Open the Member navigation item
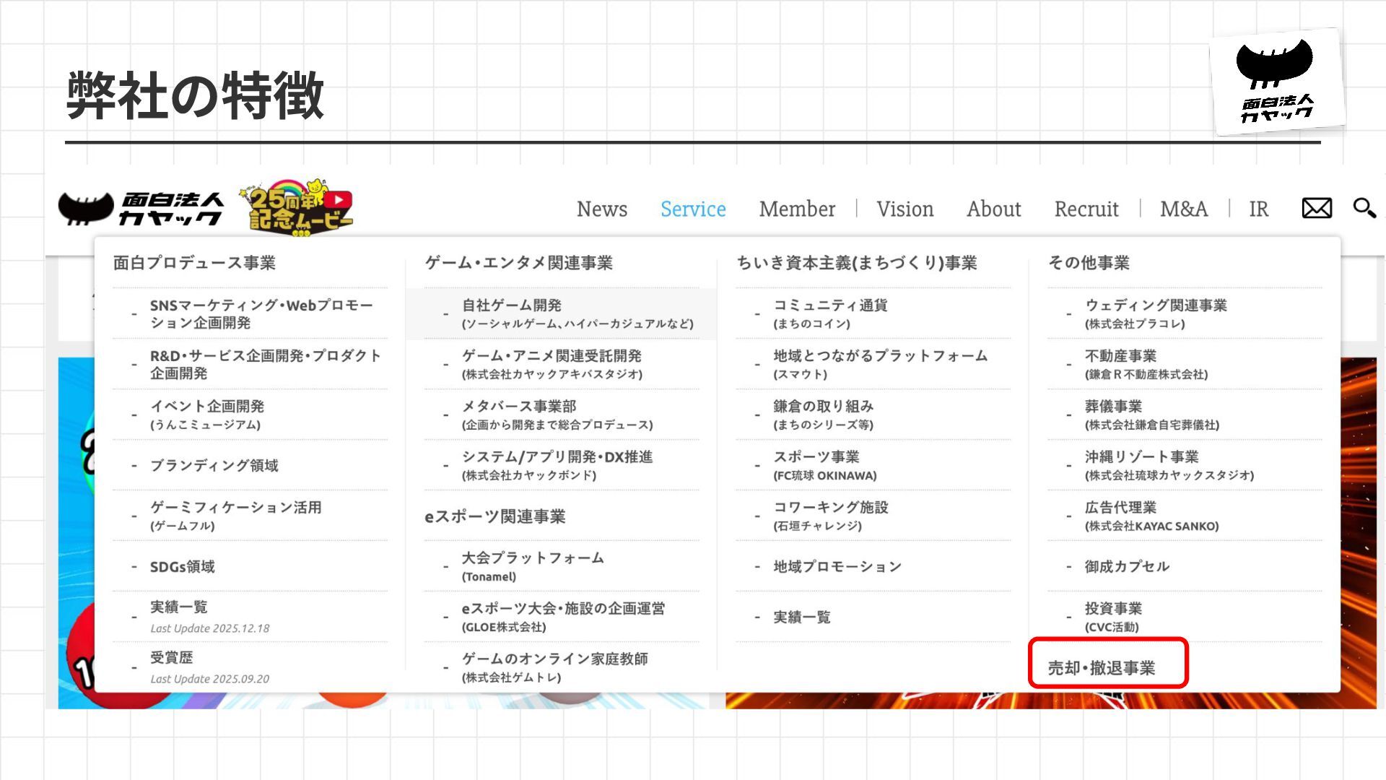 [x=797, y=209]
